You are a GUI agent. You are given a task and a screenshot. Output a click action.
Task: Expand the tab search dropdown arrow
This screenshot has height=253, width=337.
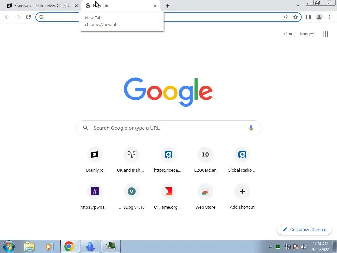pyautogui.click(x=298, y=6)
